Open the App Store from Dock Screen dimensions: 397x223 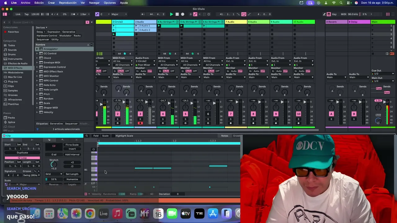tap(213, 214)
